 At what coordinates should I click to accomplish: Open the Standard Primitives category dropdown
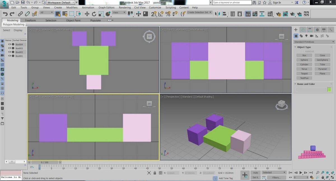[x=314, y=42]
